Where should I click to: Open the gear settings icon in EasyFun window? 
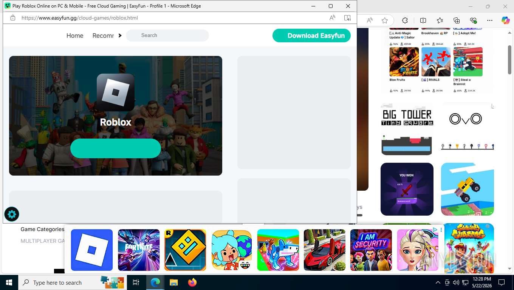(x=12, y=214)
